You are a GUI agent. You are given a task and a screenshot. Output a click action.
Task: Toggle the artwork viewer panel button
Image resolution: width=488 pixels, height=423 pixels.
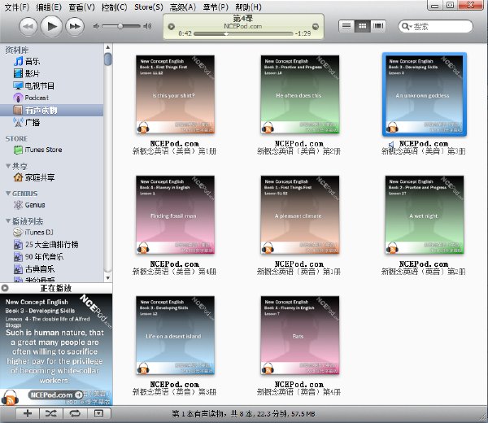click(x=98, y=413)
